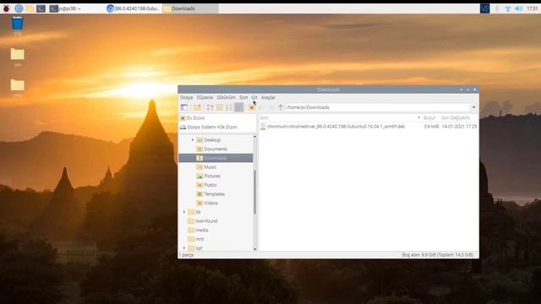Open the Raspberry Pi main menu
This screenshot has width=541, height=304.
[x=6, y=8]
